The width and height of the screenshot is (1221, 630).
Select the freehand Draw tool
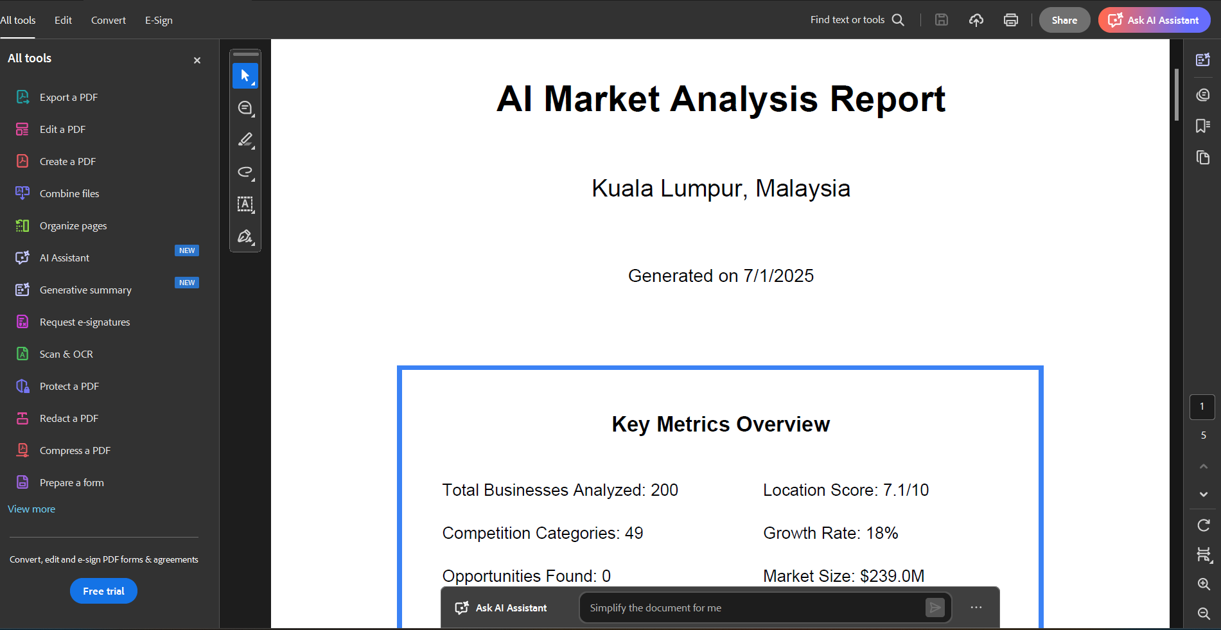(245, 172)
